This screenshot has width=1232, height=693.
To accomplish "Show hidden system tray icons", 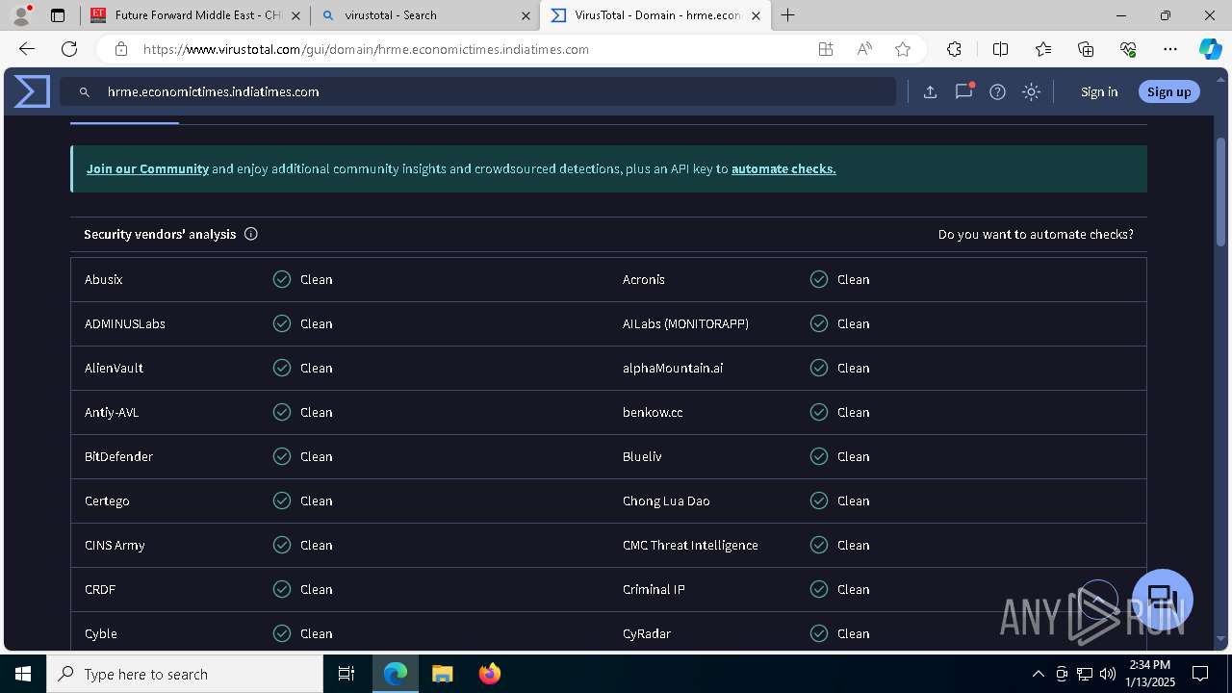I will pos(1038,674).
